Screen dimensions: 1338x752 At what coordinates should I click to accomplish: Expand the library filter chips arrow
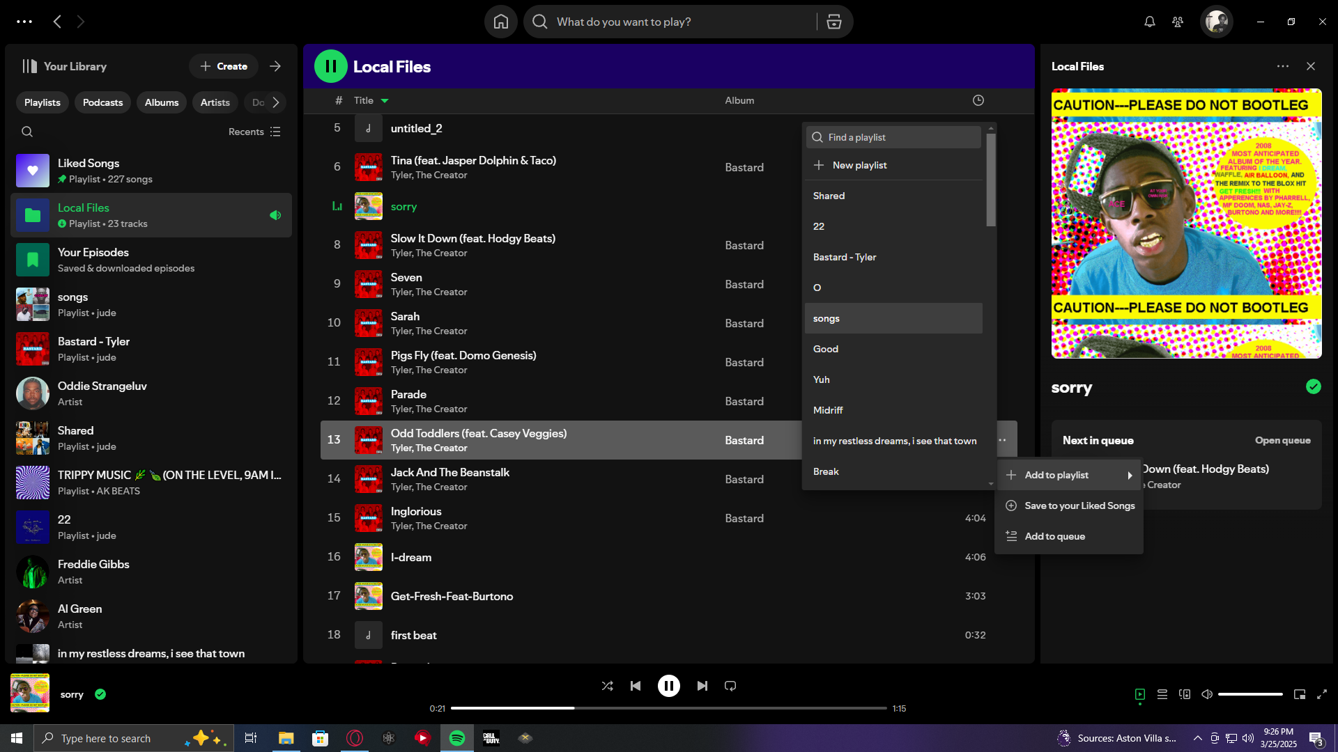tap(276, 102)
